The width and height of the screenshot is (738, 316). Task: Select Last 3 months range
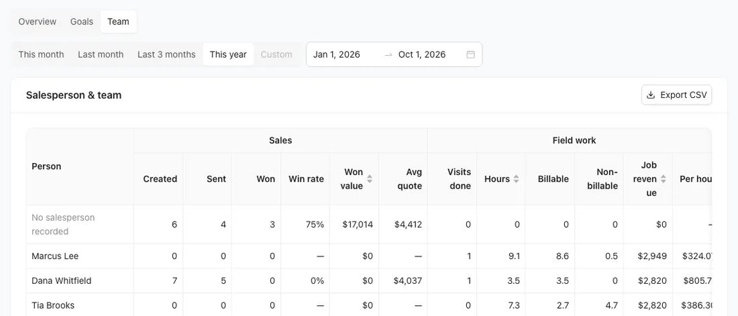click(x=166, y=54)
